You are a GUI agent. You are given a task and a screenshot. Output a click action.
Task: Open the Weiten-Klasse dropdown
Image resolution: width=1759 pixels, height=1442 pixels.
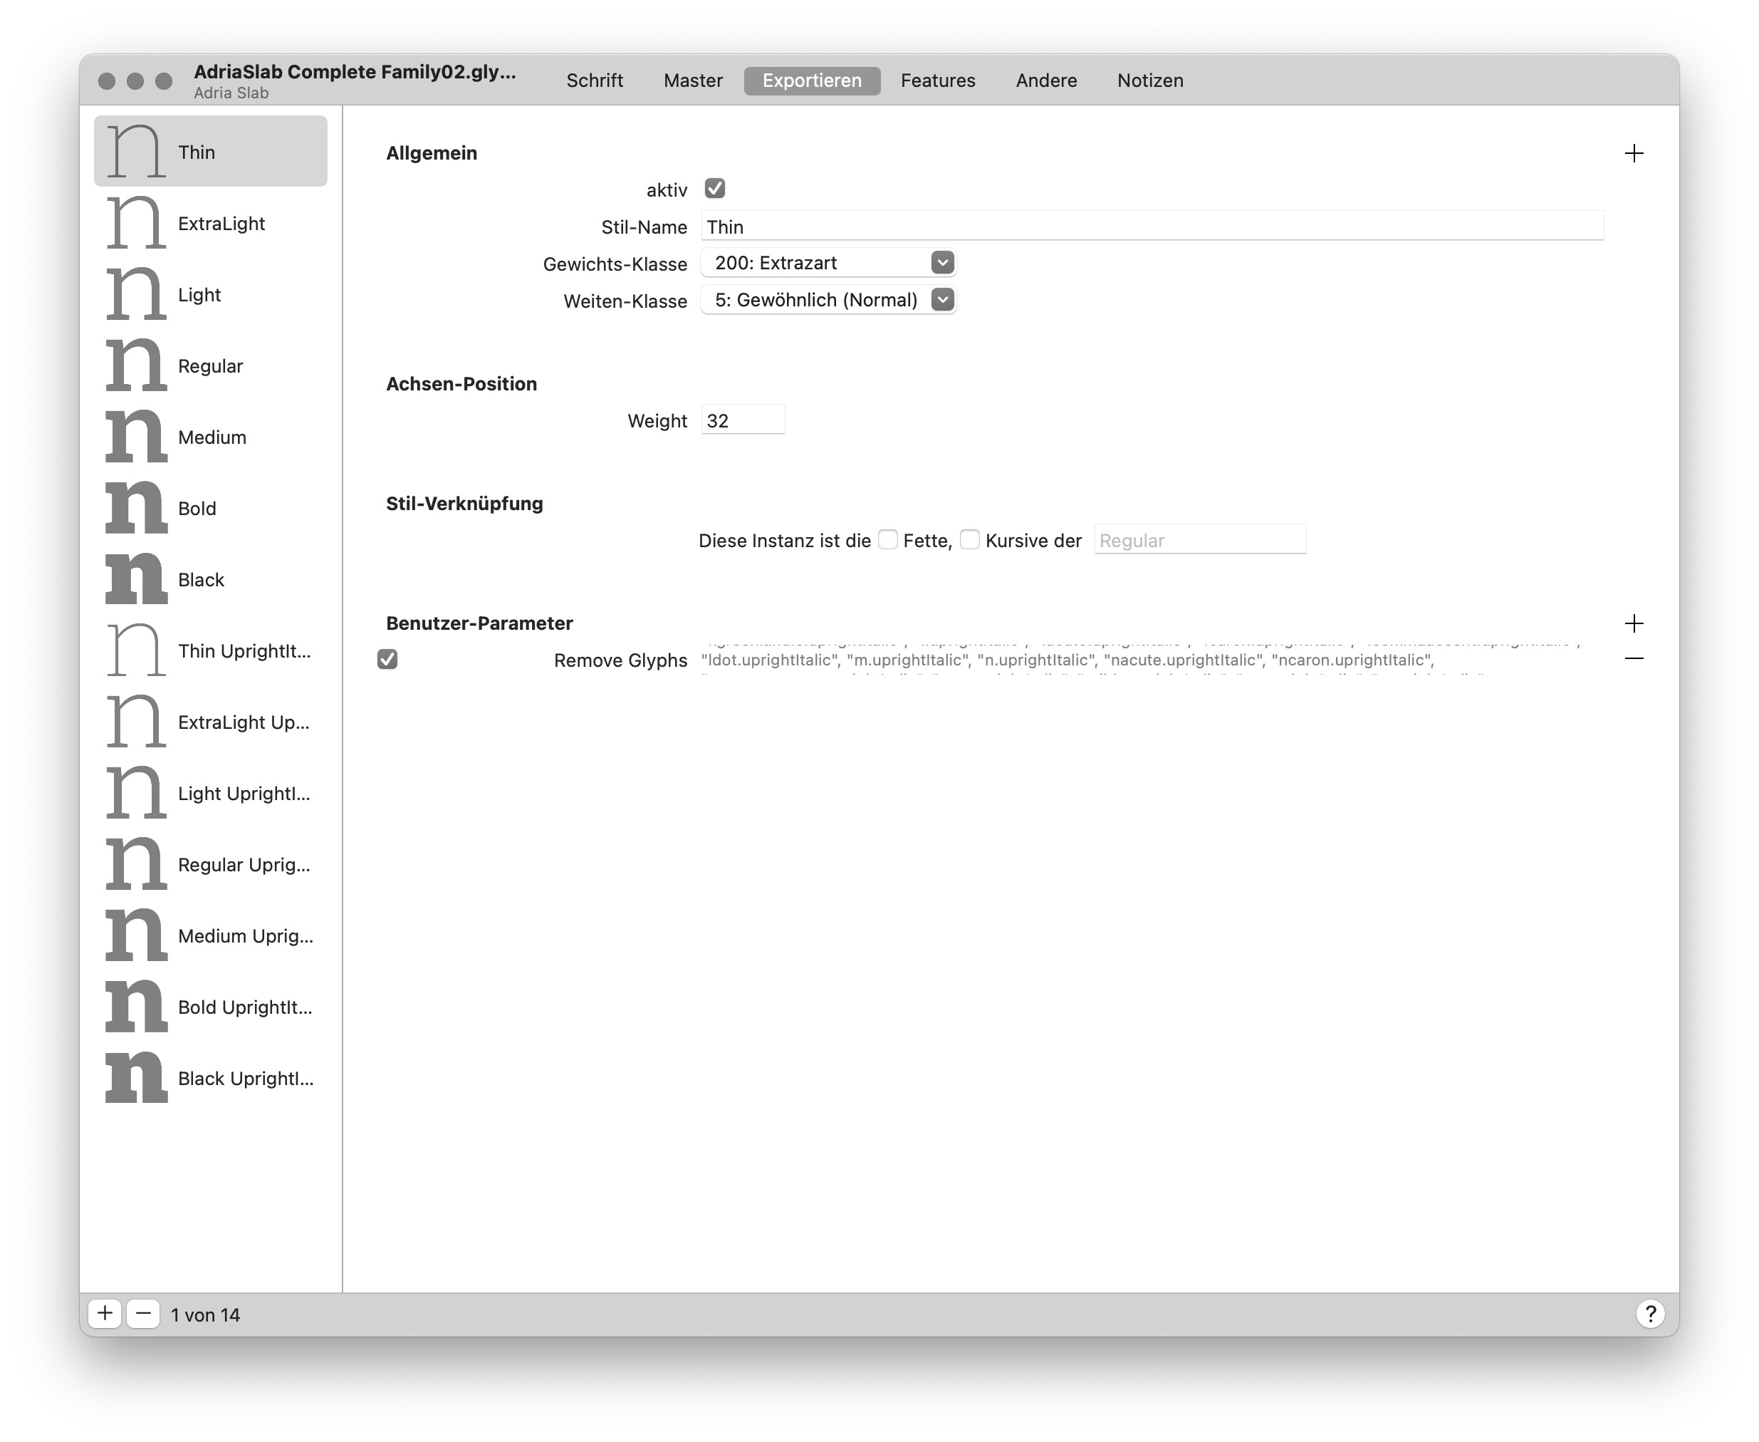(941, 300)
